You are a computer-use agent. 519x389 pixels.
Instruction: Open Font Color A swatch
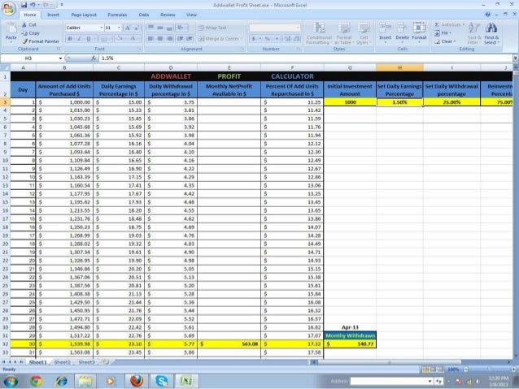133,39
